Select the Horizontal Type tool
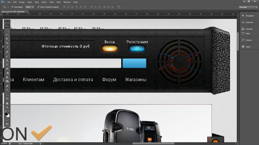The height and width of the screenshot is (145, 259). click(x=7, y=90)
